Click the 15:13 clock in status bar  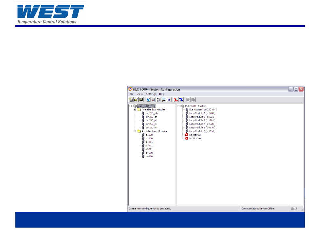coord(294,208)
